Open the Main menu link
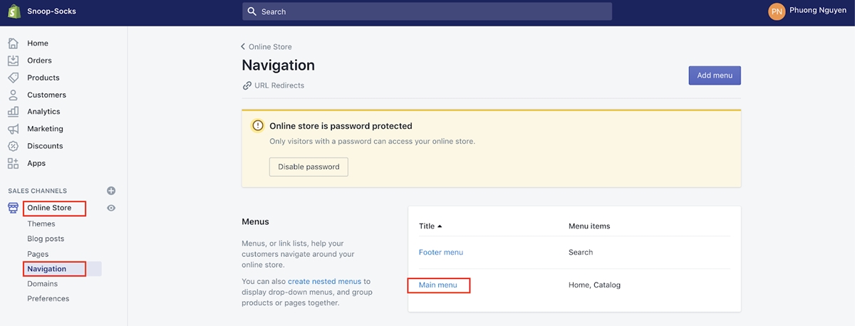The height and width of the screenshot is (326, 855). click(437, 285)
